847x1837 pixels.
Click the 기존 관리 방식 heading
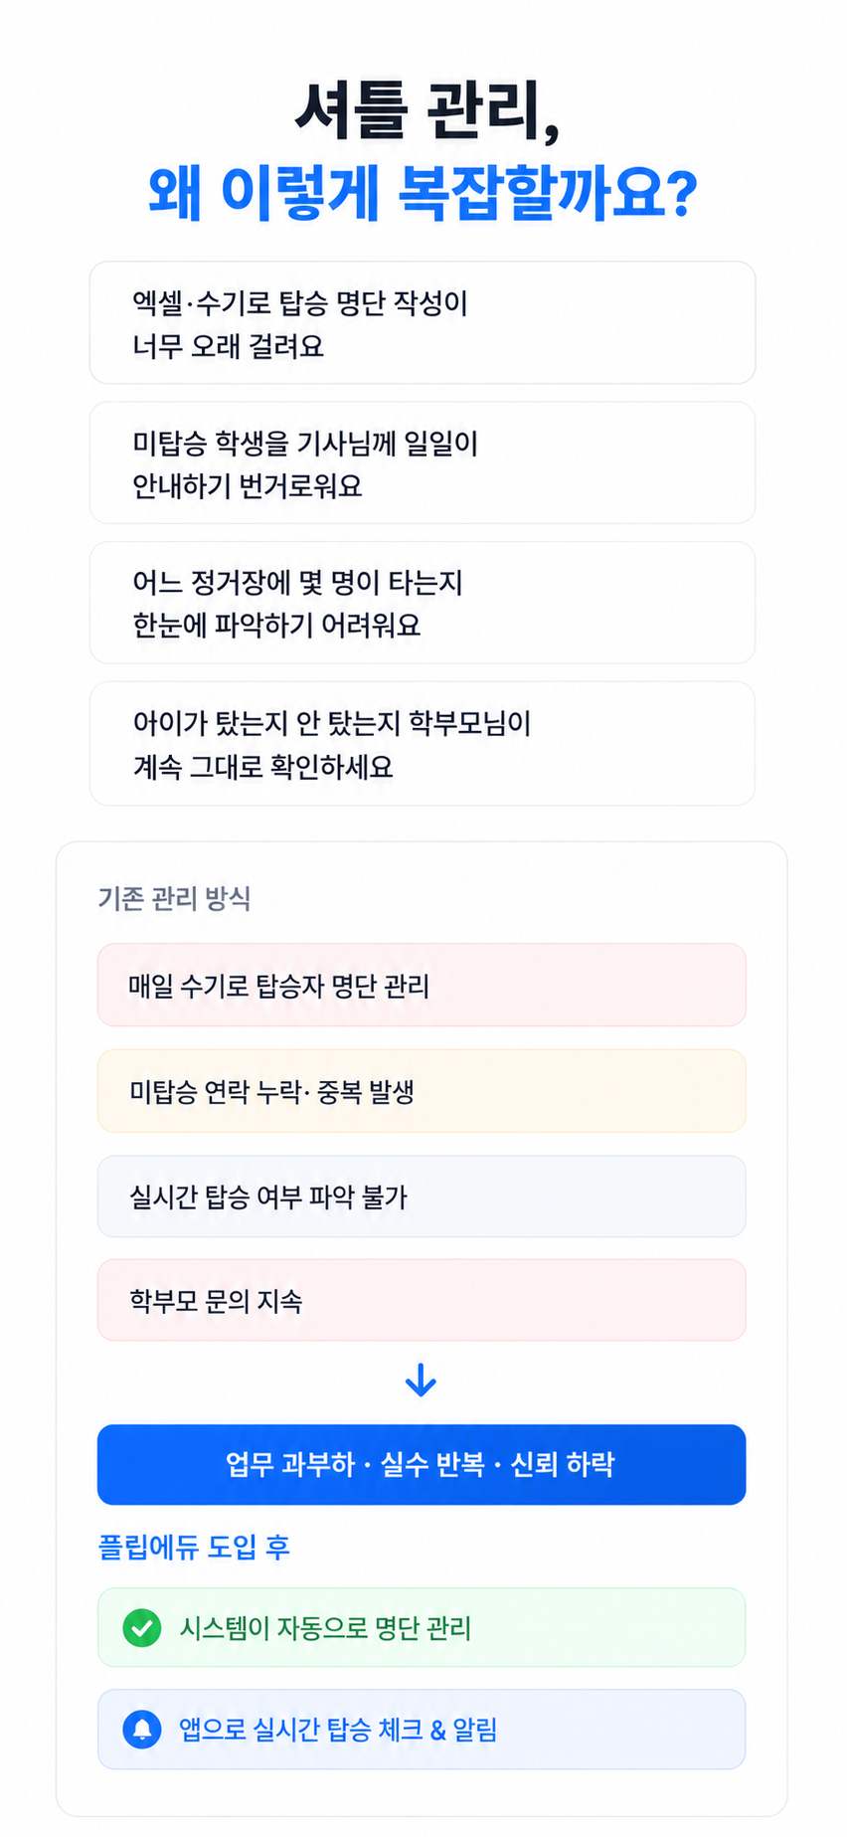coord(175,898)
